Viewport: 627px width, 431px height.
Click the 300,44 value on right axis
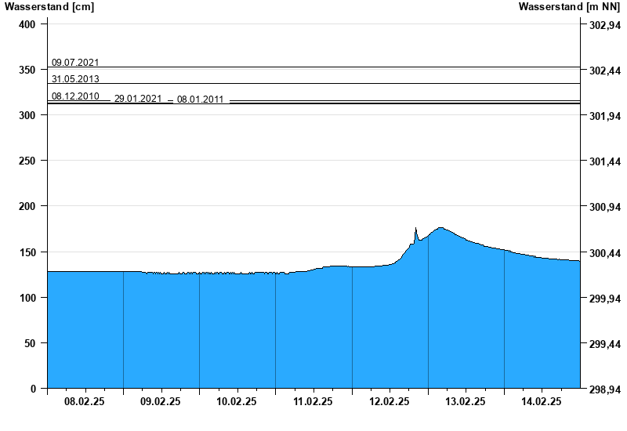click(x=605, y=253)
